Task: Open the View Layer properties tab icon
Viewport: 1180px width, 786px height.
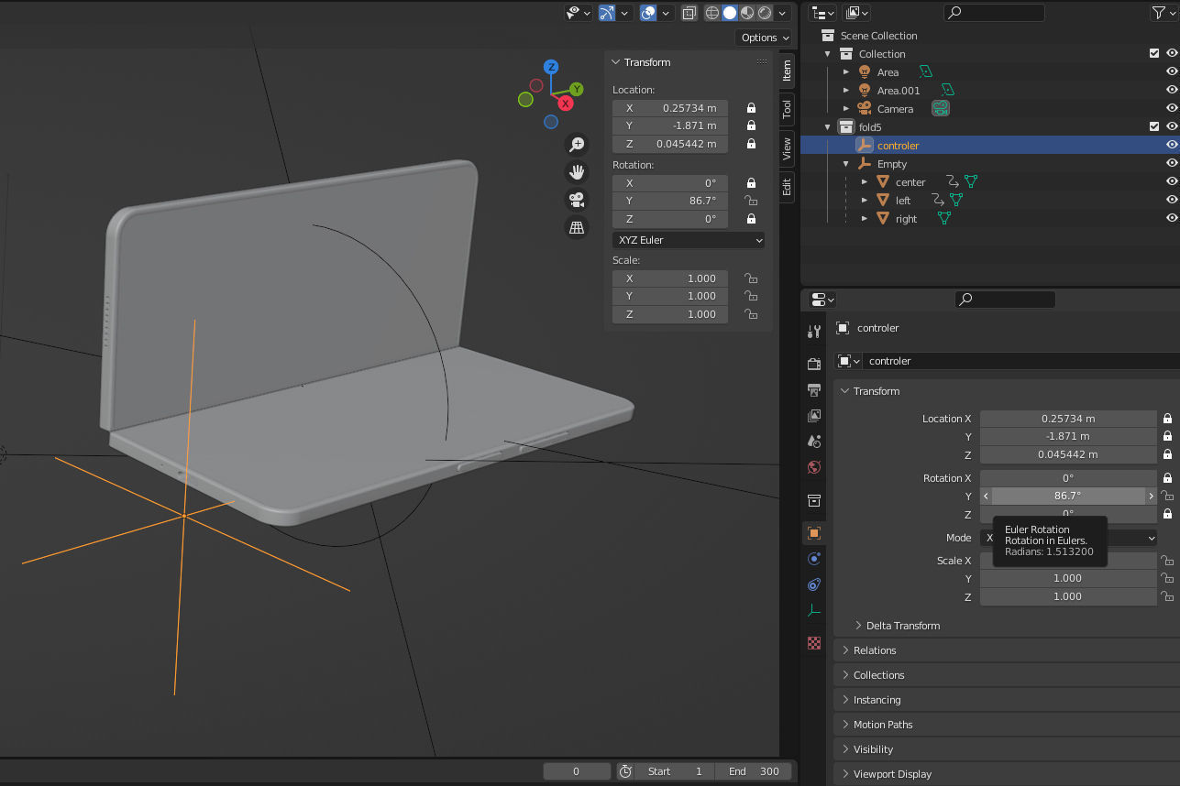Action: pos(813,416)
